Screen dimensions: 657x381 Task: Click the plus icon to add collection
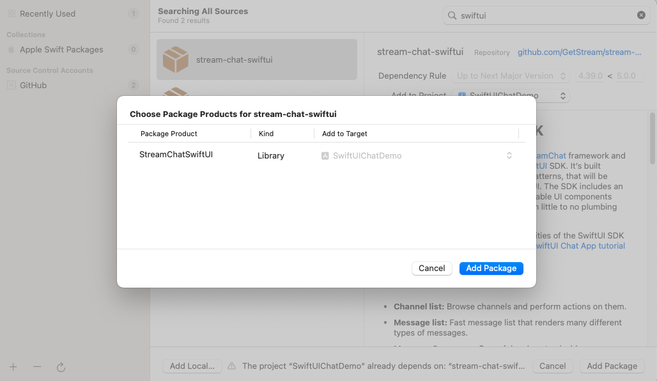pyautogui.click(x=13, y=367)
